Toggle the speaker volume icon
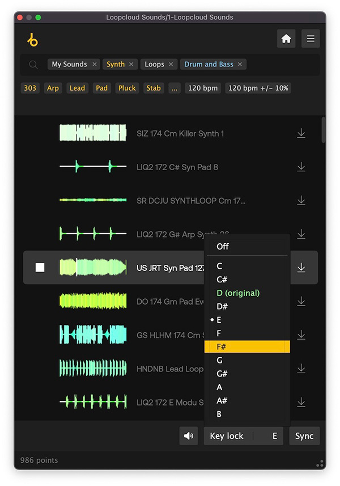The height and width of the screenshot is (486, 340). (189, 436)
